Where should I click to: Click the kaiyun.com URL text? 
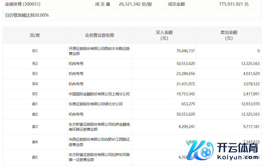point(237,158)
